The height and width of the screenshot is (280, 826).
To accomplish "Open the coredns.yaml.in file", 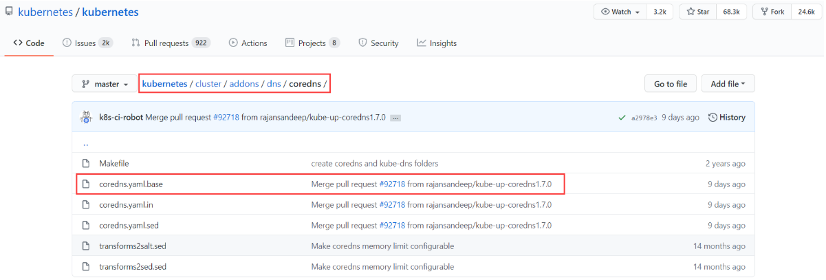I will coord(126,205).
